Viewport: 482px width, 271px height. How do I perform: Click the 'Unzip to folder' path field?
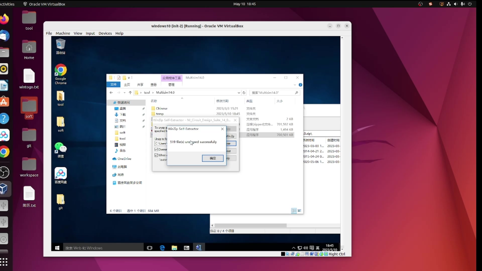pos(161,144)
